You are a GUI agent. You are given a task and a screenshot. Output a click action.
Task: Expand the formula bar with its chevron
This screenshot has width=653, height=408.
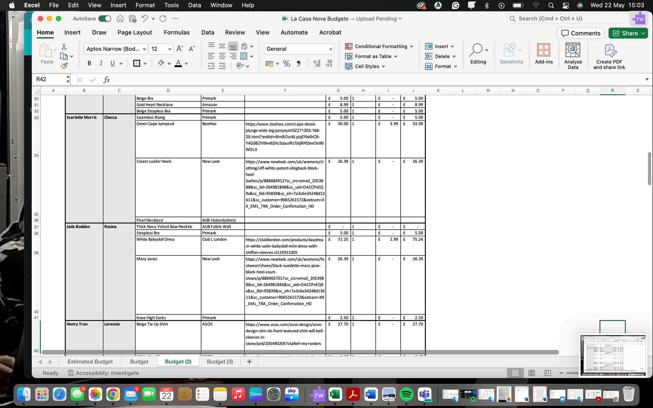[x=647, y=79]
